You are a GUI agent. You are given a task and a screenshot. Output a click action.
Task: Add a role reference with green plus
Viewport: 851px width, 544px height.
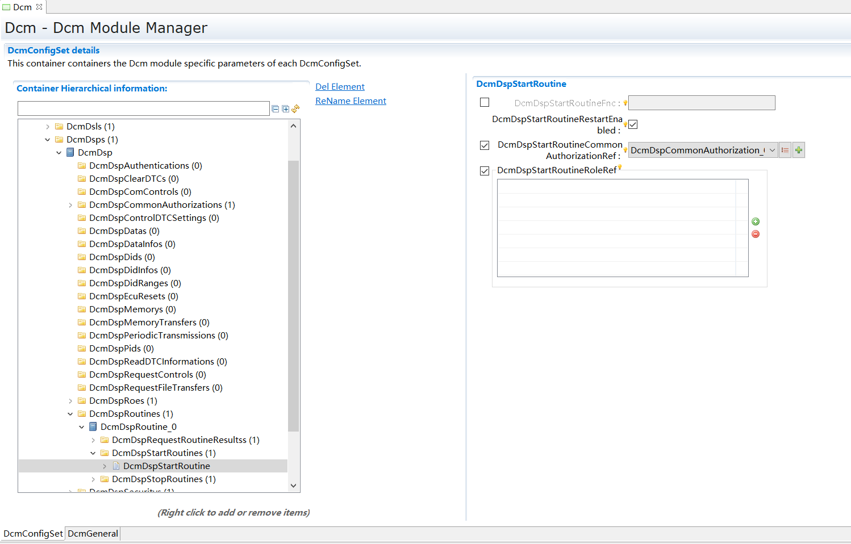pyautogui.click(x=756, y=222)
